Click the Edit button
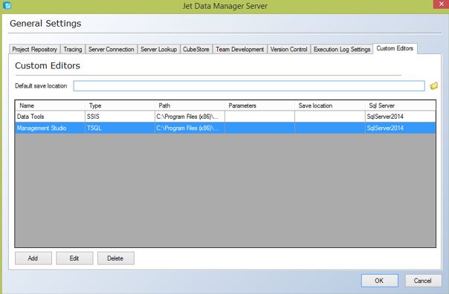The height and width of the screenshot is (294, 449). pos(74,258)
